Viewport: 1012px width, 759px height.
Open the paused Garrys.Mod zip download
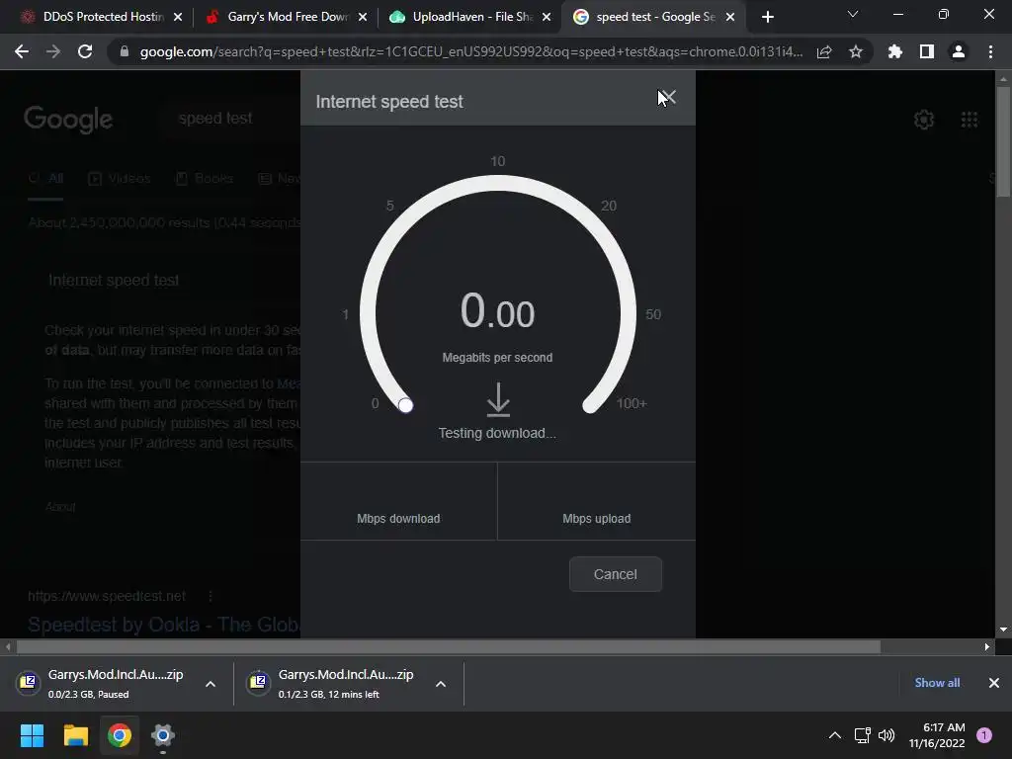pos(103,683)
